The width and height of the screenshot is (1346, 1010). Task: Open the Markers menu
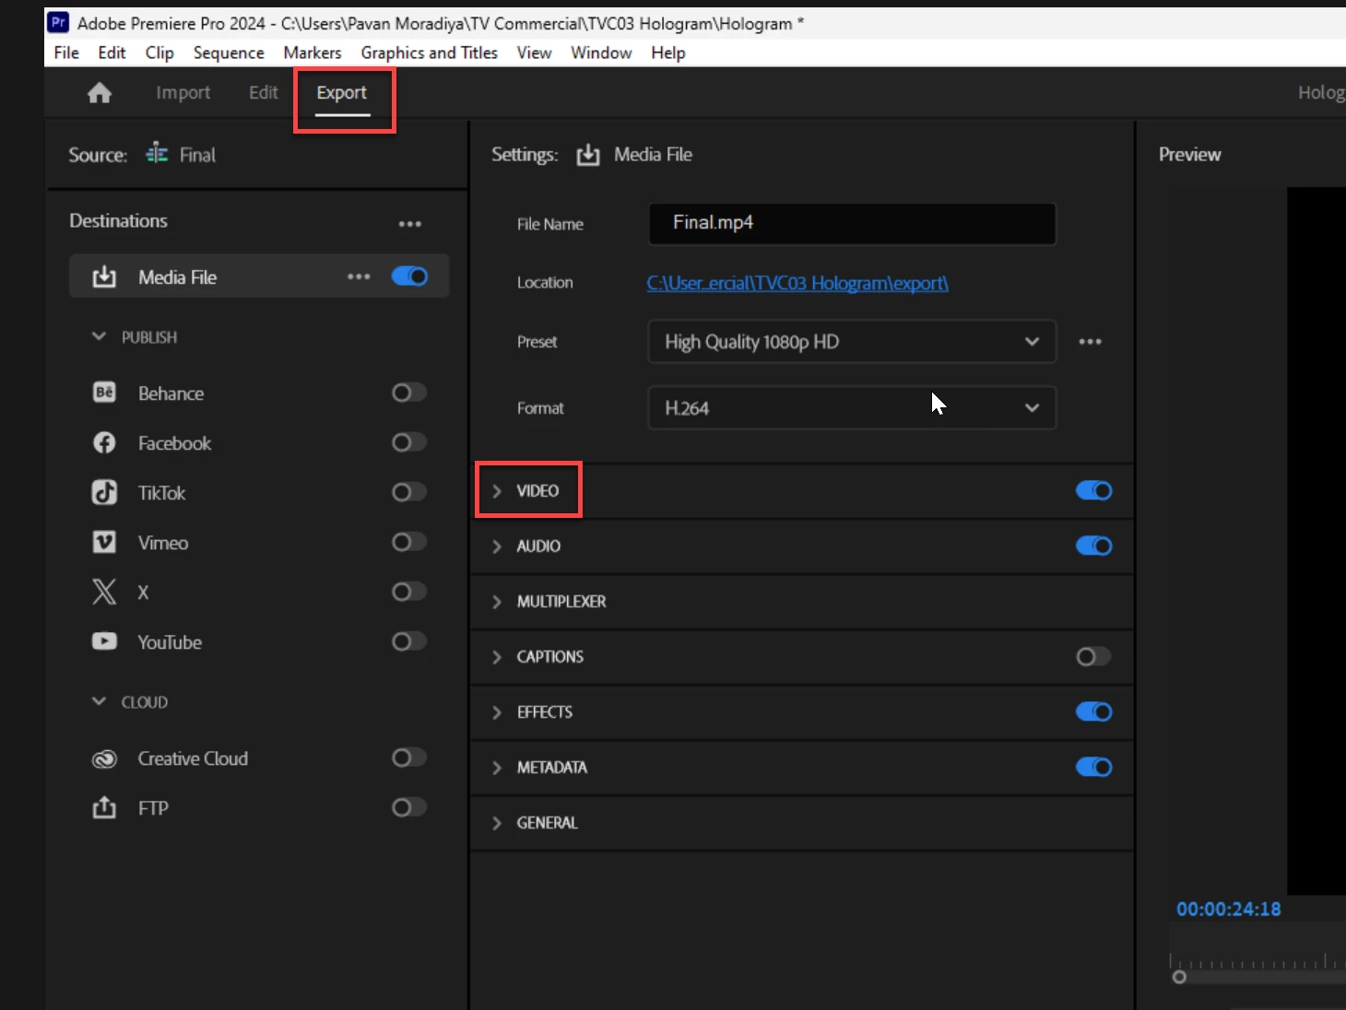(x=313, y=53)
